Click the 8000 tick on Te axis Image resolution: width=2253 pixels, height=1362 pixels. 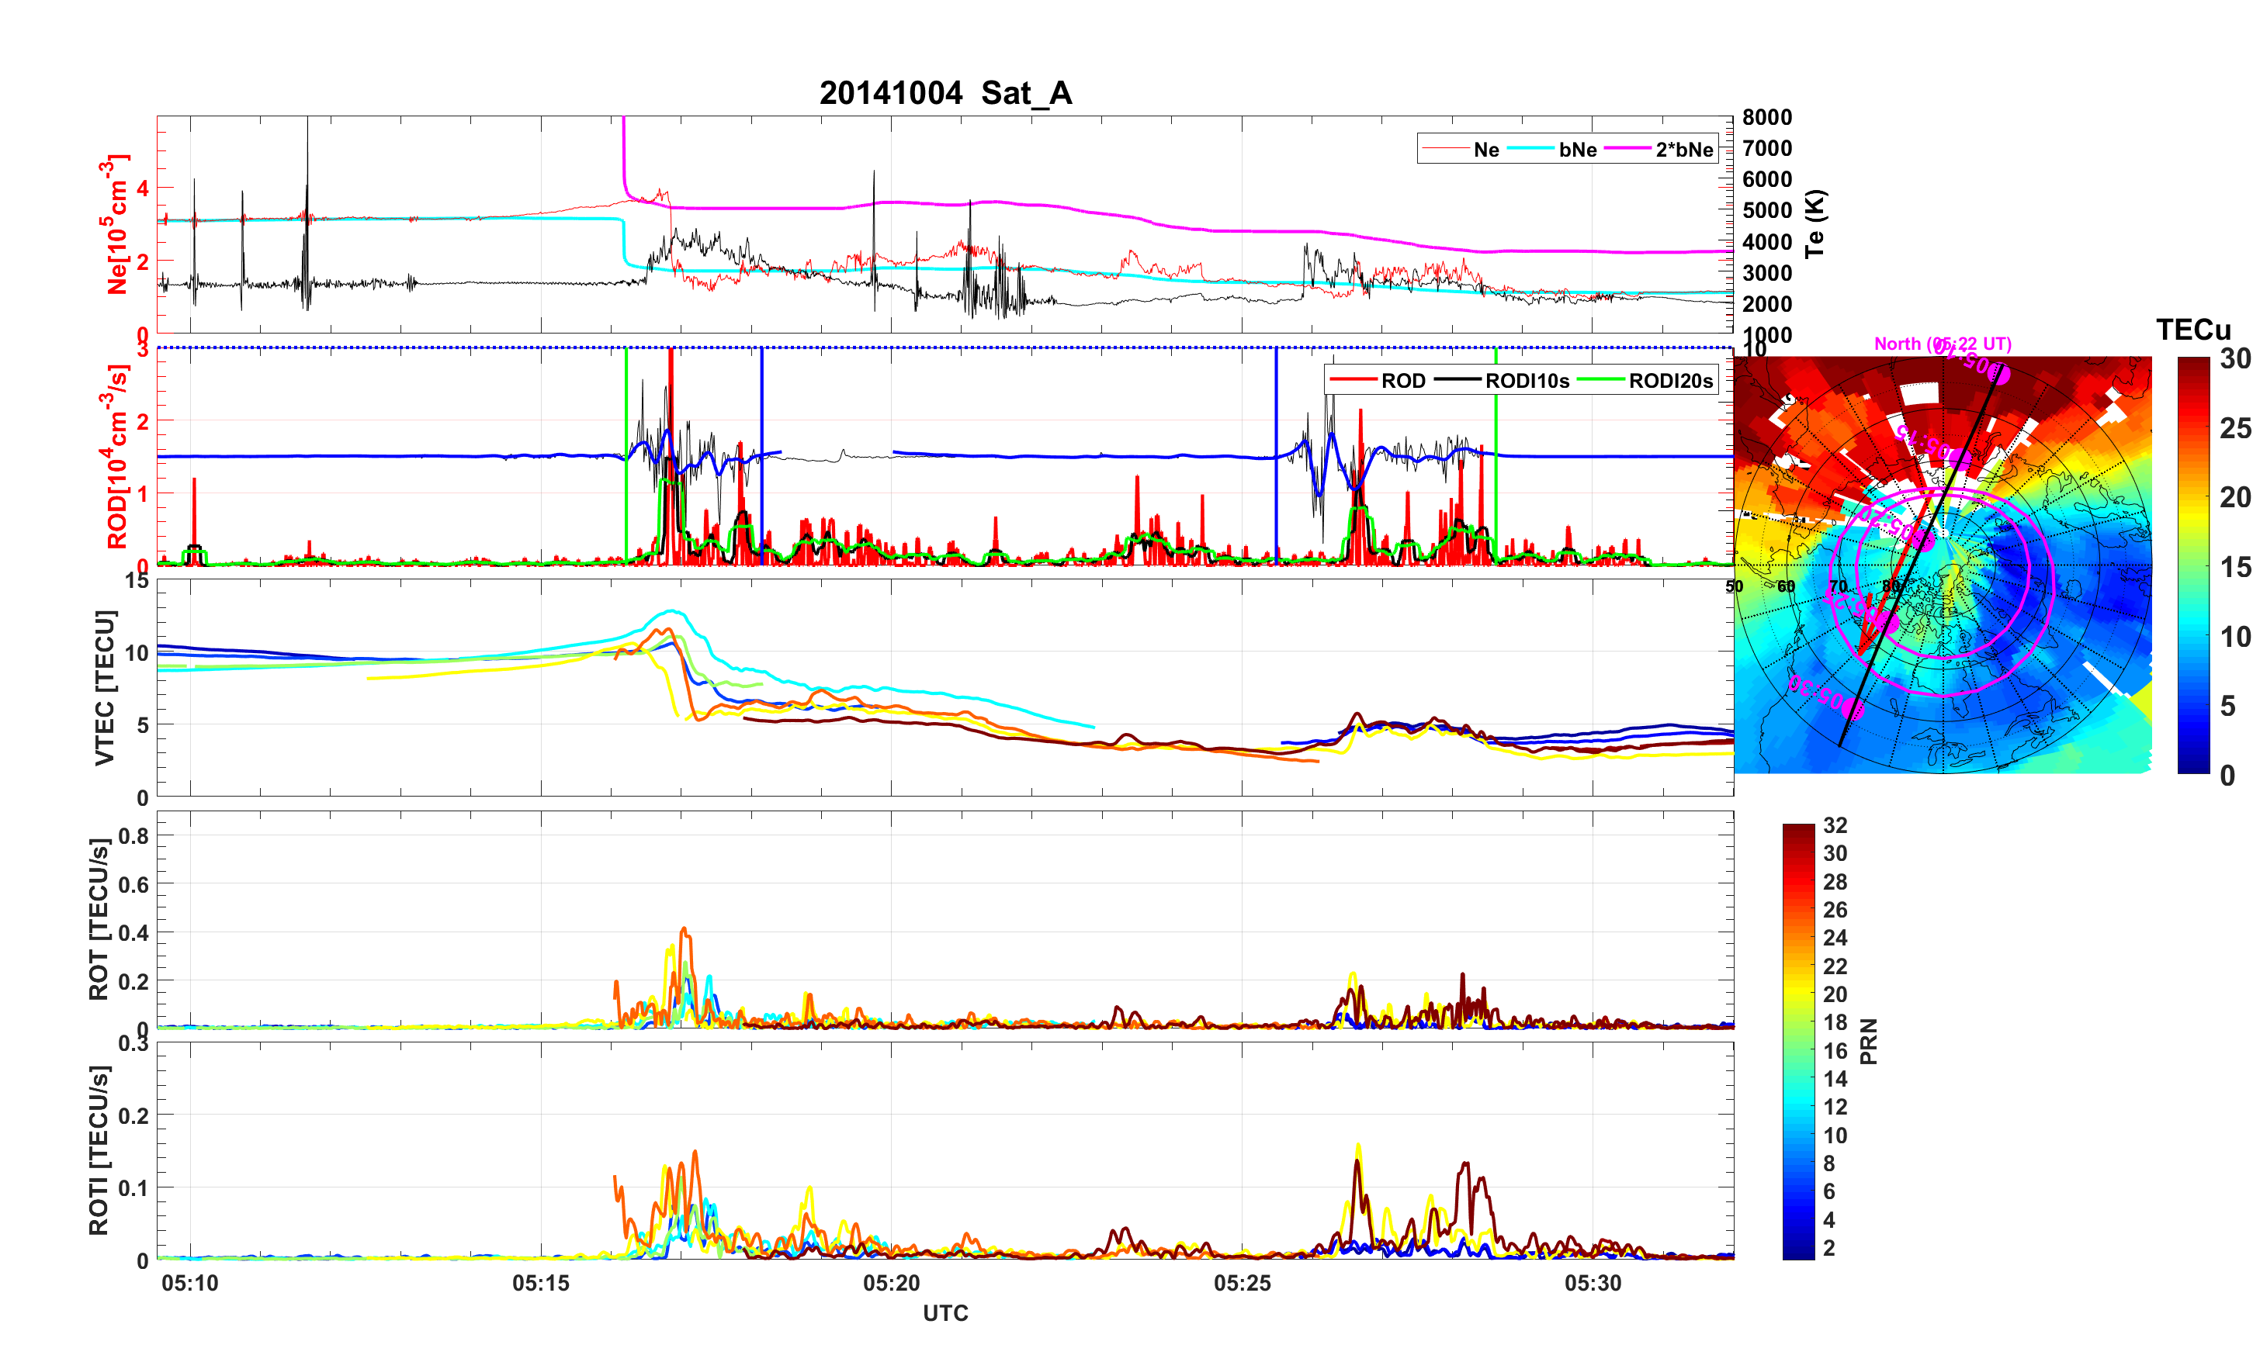1767,117
